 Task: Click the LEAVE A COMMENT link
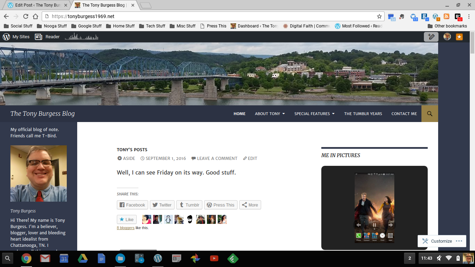[217, 158]
